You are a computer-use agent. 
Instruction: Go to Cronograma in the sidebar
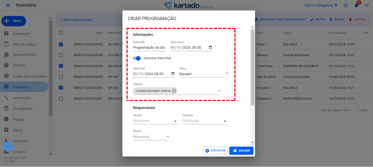coord(22,109)
